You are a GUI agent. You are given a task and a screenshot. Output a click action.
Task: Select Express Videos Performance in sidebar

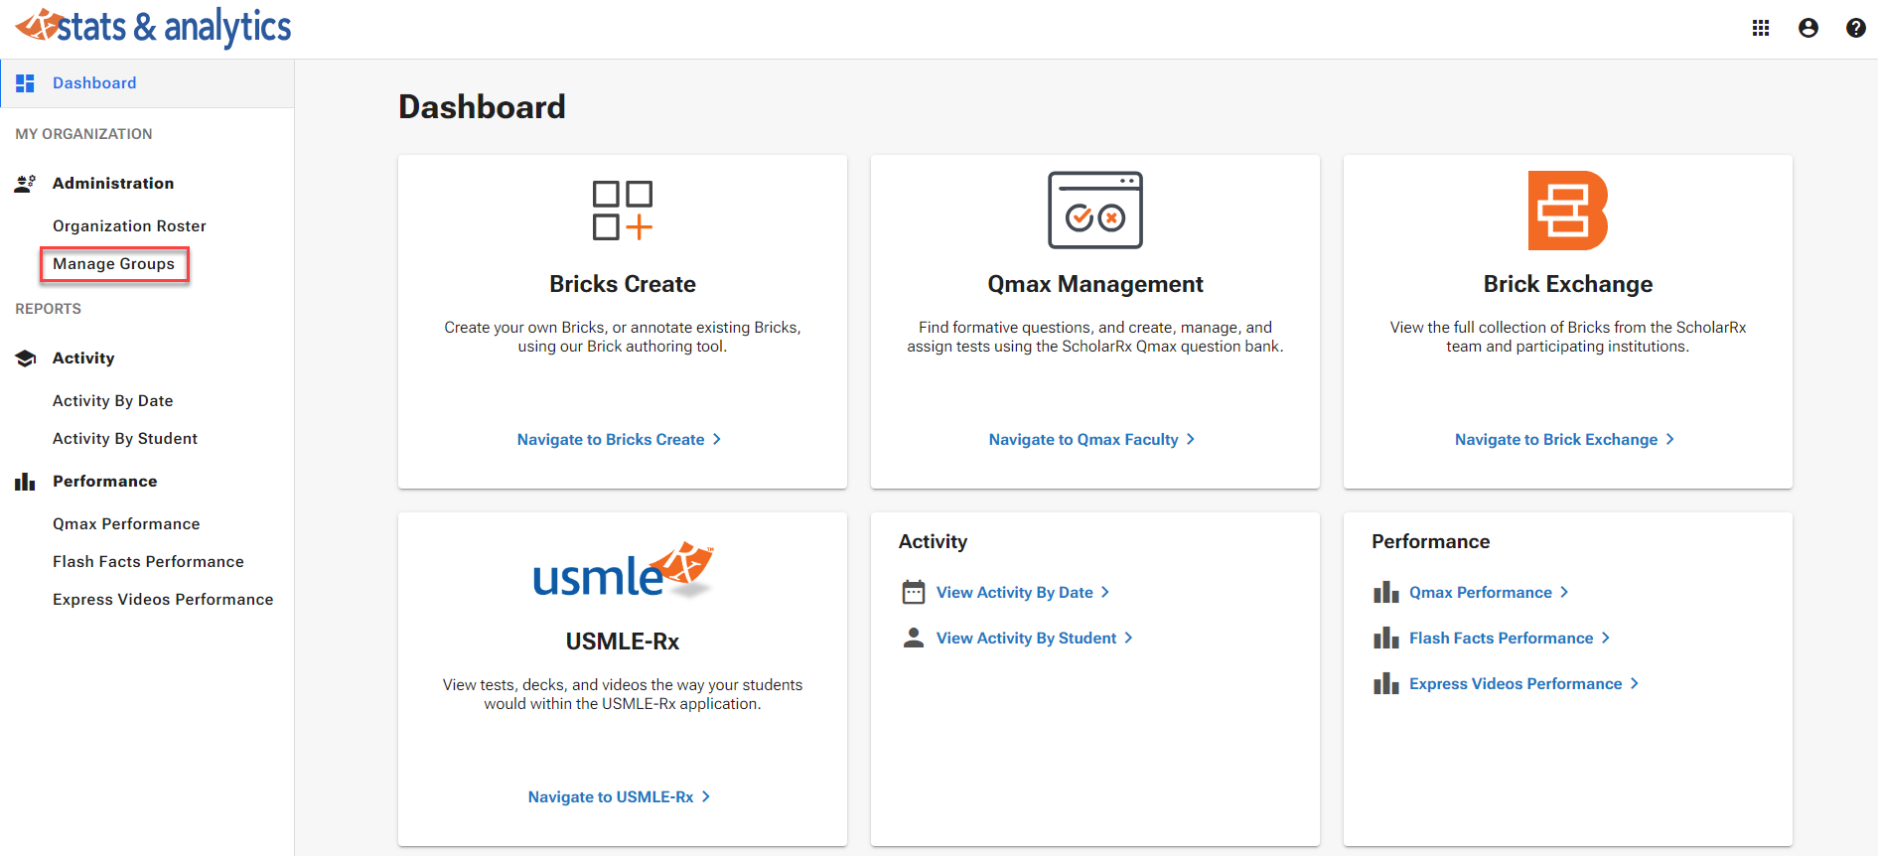tap(163, 600)
